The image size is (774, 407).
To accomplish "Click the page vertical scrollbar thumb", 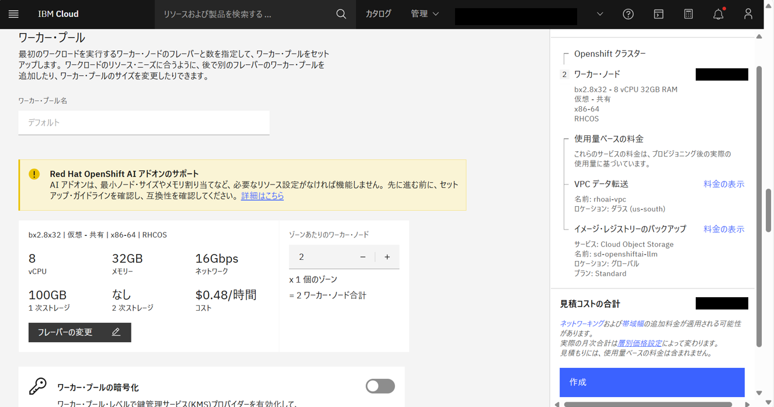I will coord(770,211).
